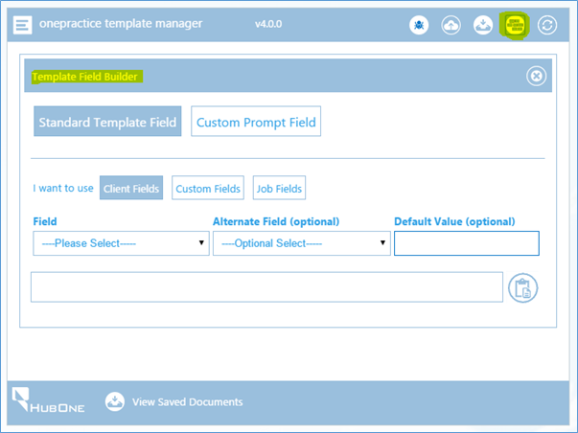The image size is (578, 433).
Task: Click the 'Alternate Field (optional)' label
Action: [276, 221]
